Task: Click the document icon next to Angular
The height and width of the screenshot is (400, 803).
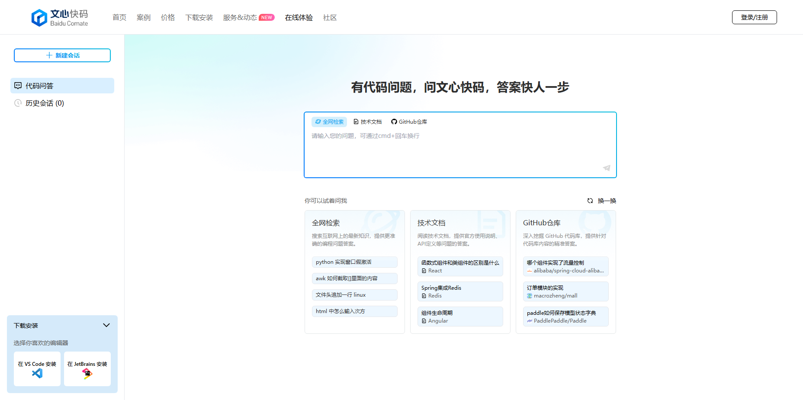Action: (424, 321)
